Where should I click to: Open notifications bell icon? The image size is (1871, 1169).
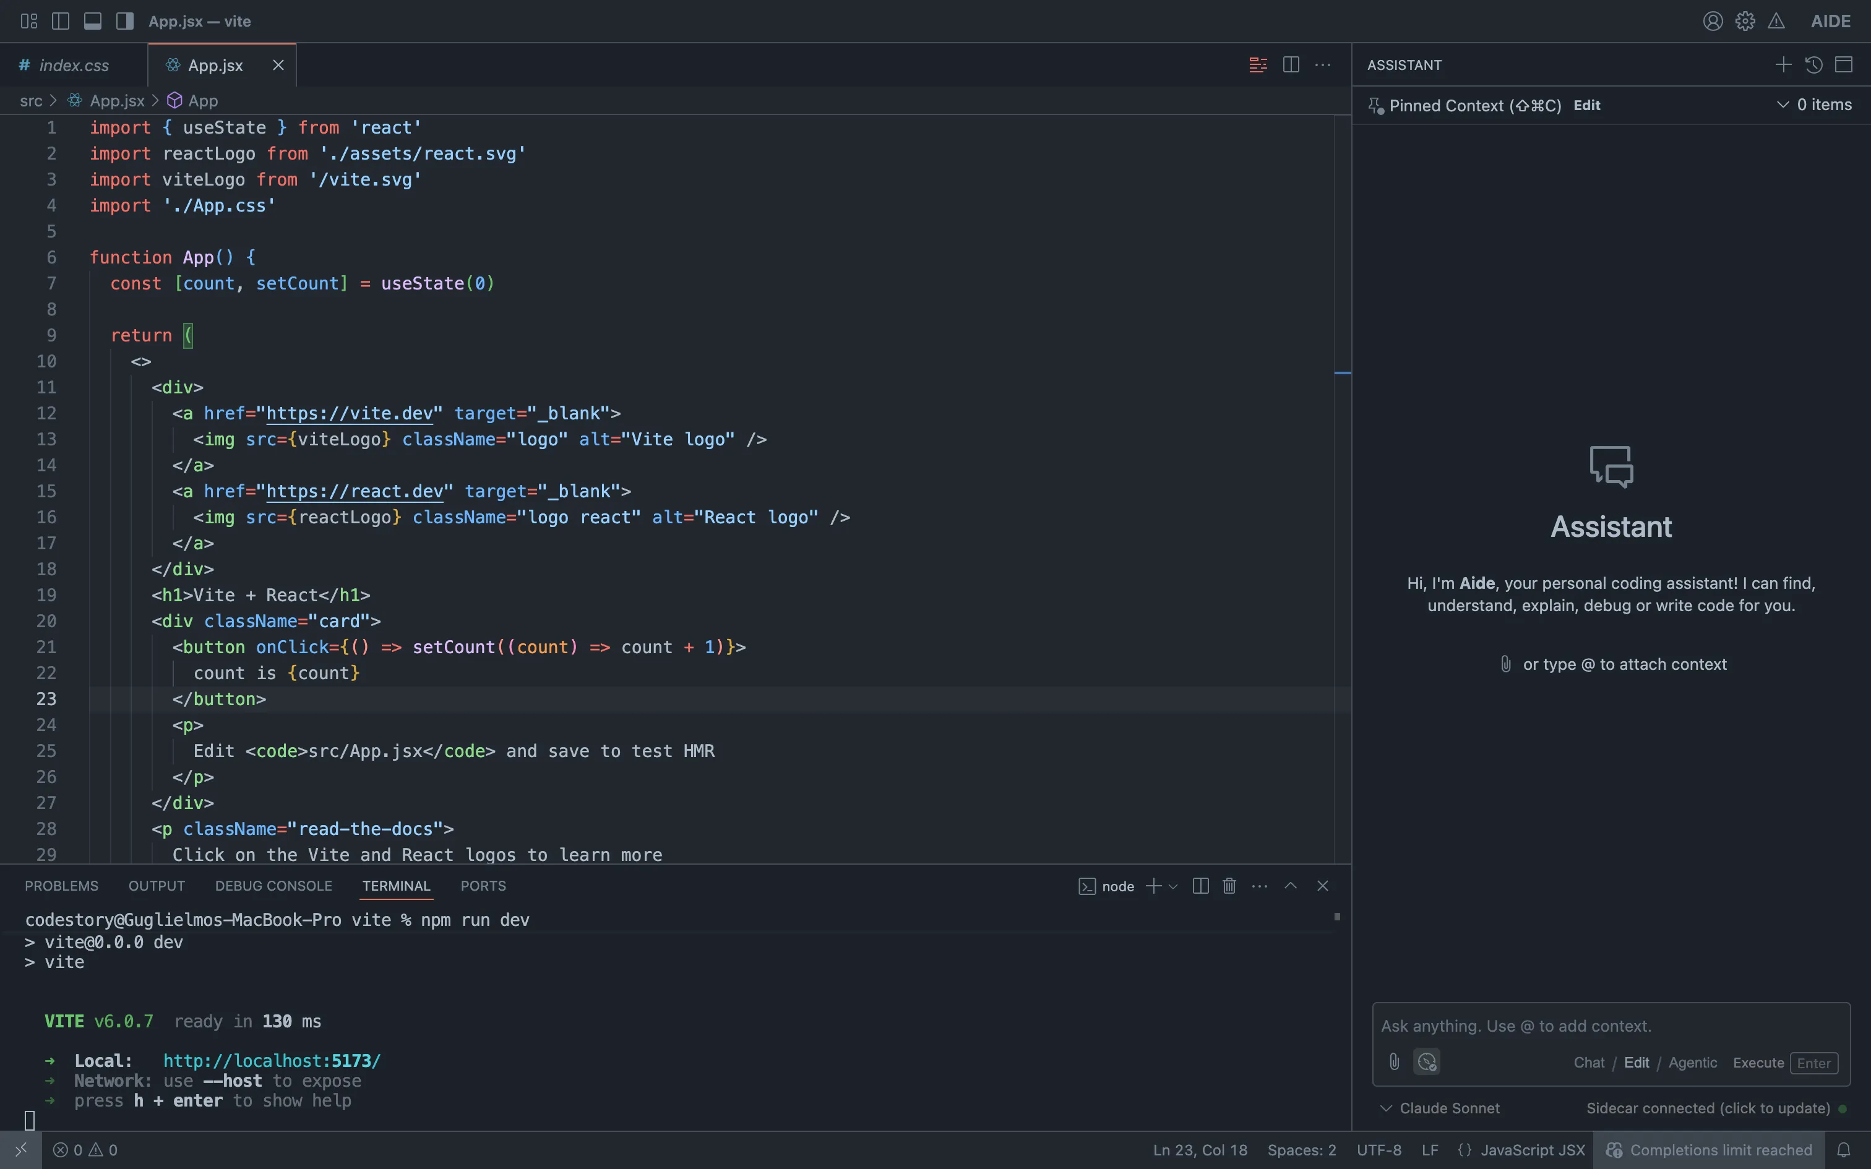tap(1844, 1150)
